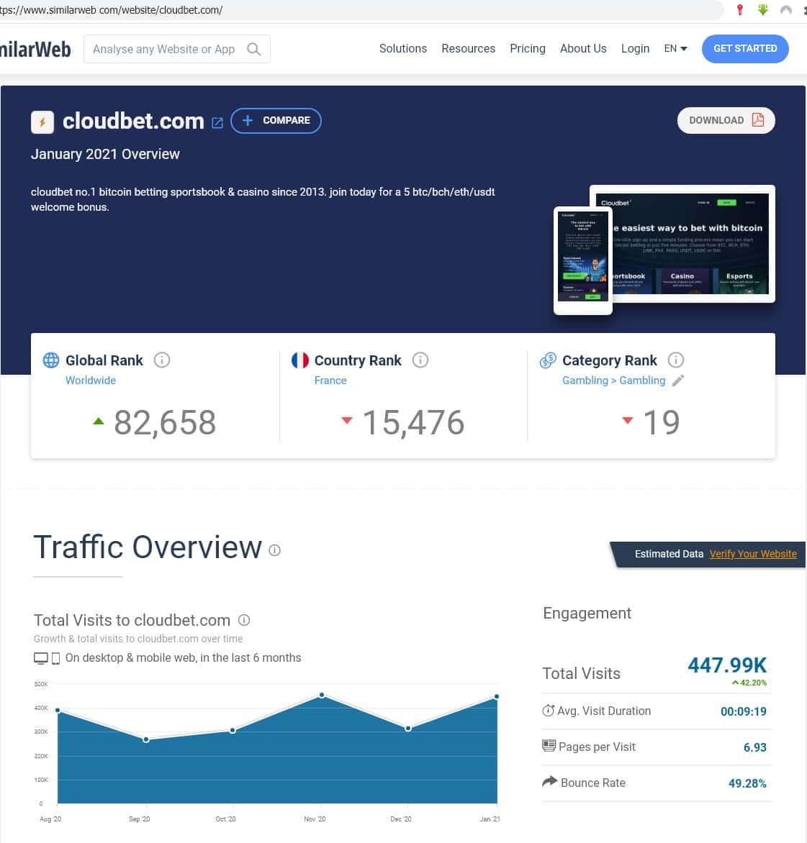This screenshot has height=843, width=807.
Task: Click the DOWNLOAD button
Action: (x=726, y=120)
